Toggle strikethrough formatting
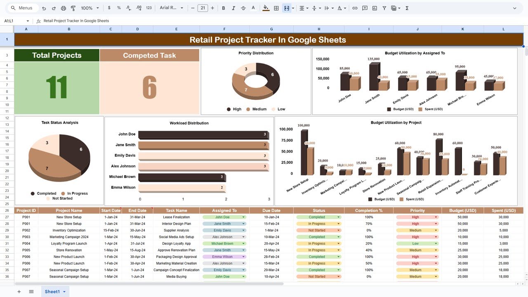The height and width of the screenshot is (297, 528). pyautogui.click(x=243, y=8)
